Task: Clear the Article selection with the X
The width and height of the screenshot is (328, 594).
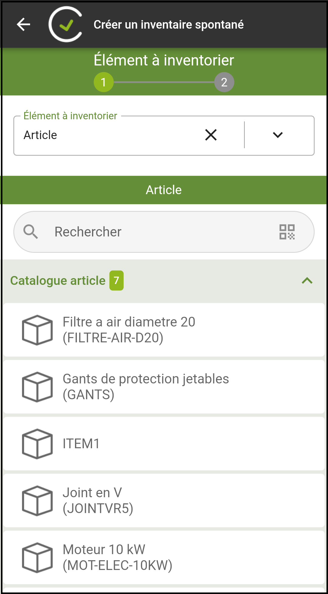Action: tap(211, 135)
